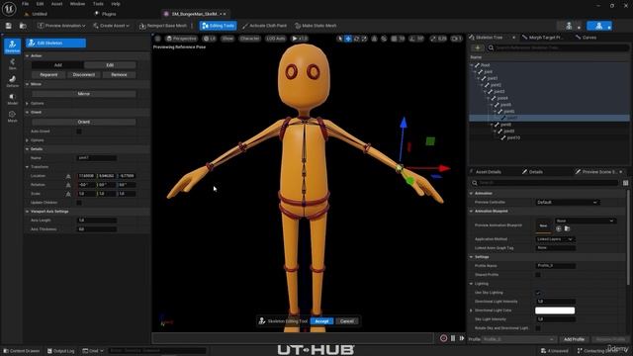Open the Directional Light Color white swatch
Screen dimensions: 633x356
click(555, 310)
